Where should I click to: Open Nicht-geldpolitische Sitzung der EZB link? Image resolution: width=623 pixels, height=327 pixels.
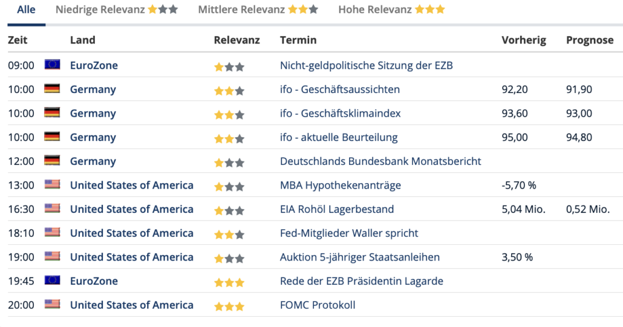click(367, 65)
